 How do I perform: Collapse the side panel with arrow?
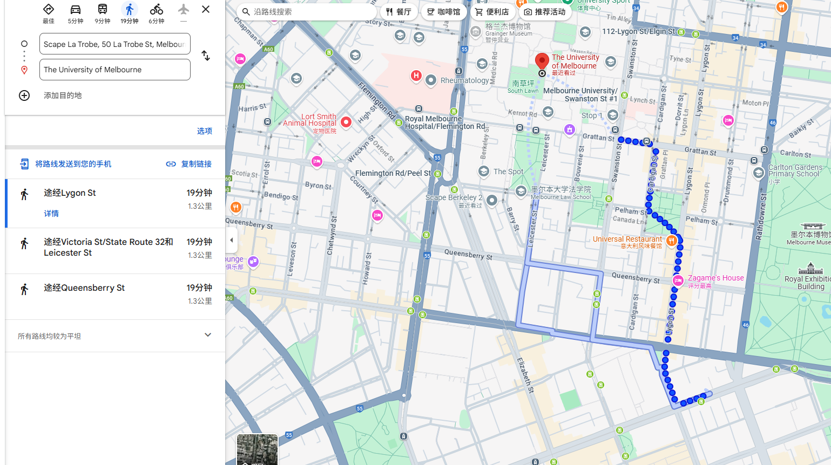tap(232, 240)
